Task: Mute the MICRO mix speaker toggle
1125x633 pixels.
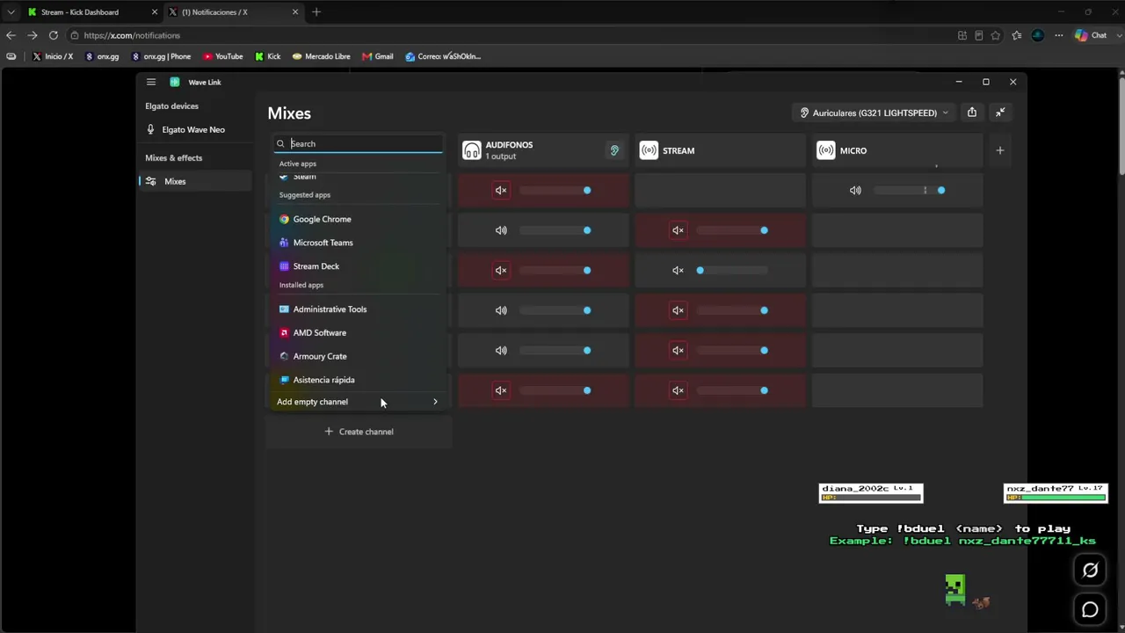Action: tap(855, 191)
